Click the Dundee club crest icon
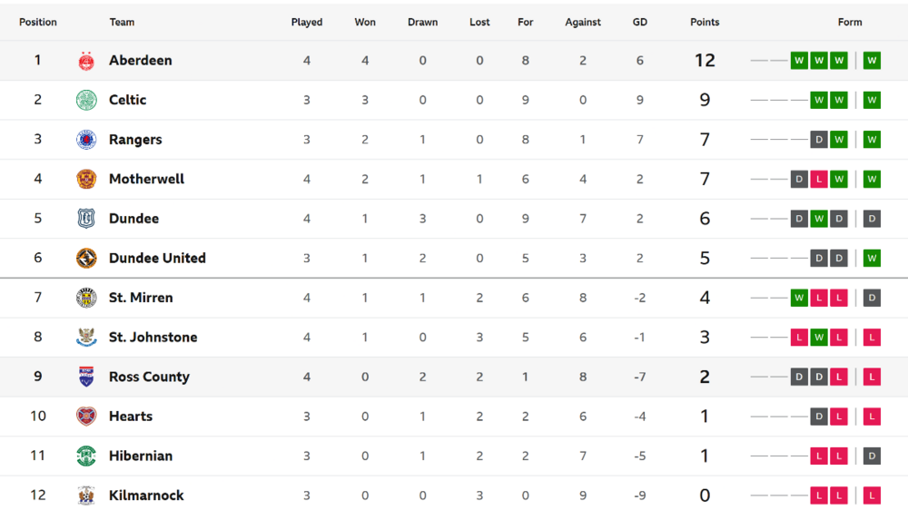908x510 pixels. tap(86, 219)
